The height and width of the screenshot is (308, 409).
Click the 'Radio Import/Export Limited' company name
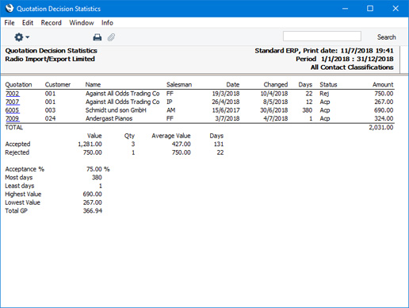(50, 59)
